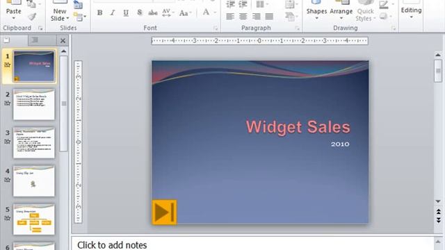445x250 pixels.
Task: Select slide 1 thumbnail
Action: pos(34,67)
